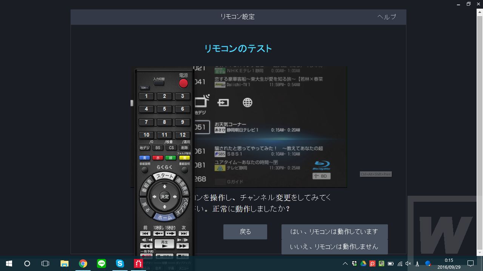The image size is (483, 271).
Task: Click the 入力切替 input switch button
Action: coord(159,84)
